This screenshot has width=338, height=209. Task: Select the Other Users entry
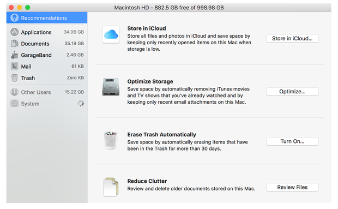(47, 92)
